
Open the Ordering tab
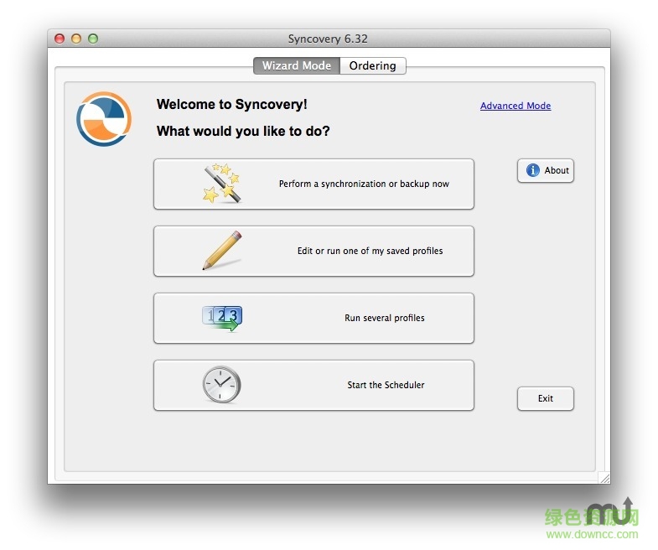[373, 66]
